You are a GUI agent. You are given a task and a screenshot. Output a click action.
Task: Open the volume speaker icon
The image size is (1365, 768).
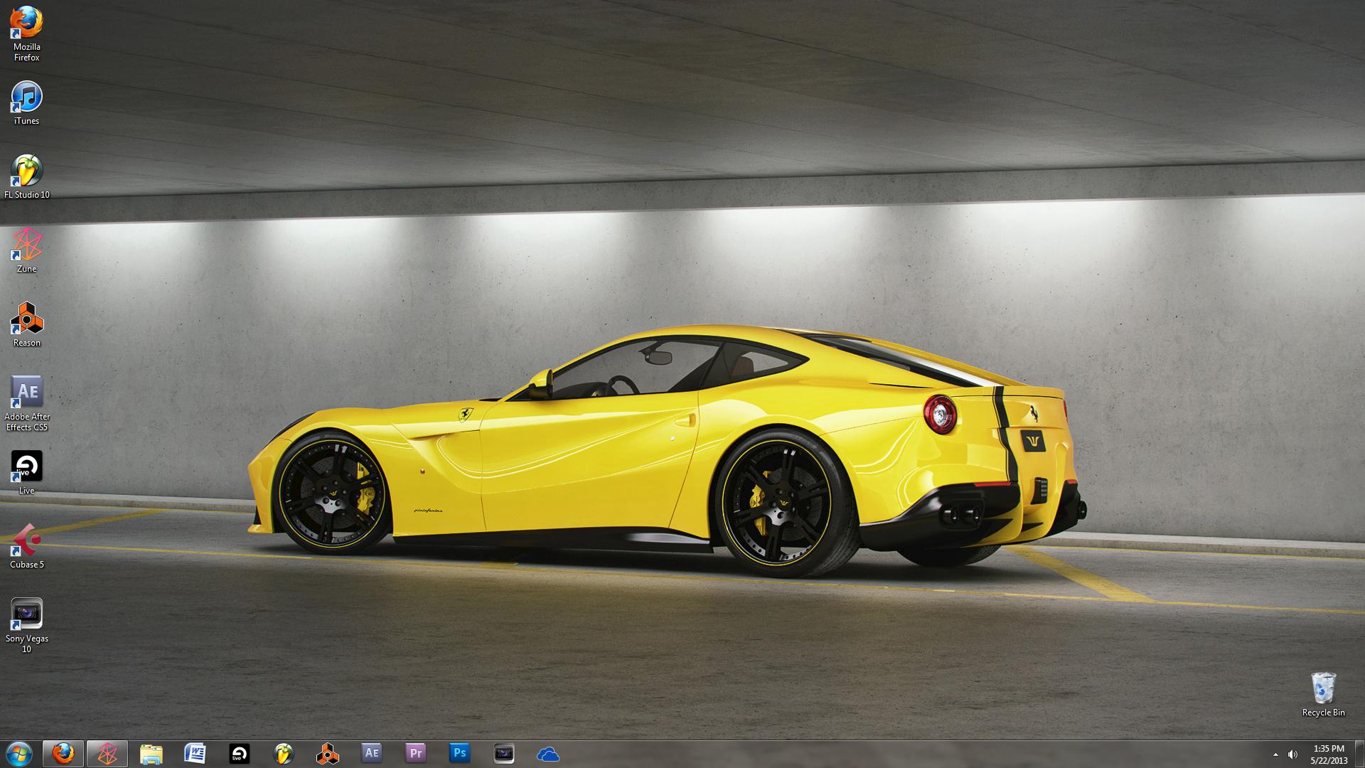(1292, 754)
